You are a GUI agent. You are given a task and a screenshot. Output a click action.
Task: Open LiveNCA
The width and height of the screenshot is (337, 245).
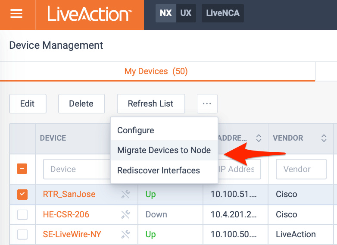[x=223, y=13]
